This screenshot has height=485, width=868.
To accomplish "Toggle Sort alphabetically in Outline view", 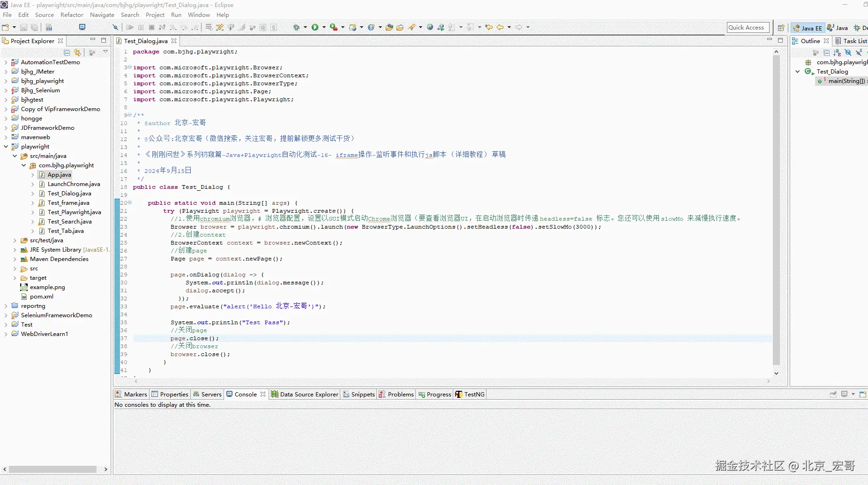I will pos(837,52).
